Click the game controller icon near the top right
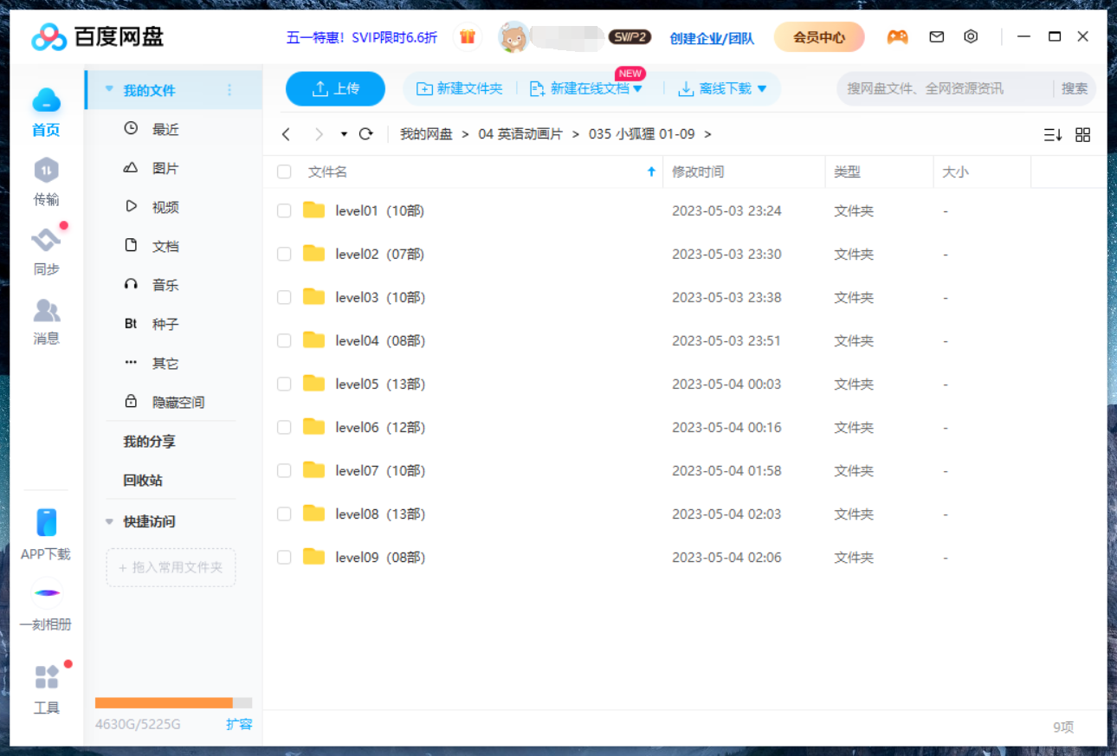1117x756 pixels. tap(897, 36)
